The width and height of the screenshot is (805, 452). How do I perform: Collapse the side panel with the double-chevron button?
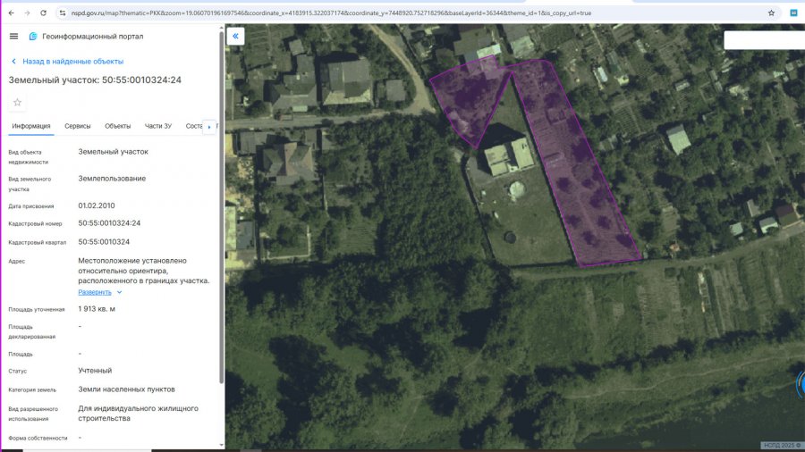(x=235, y=36)
